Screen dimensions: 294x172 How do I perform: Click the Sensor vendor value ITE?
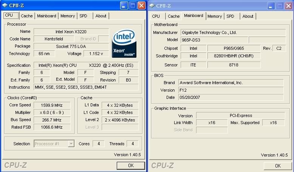point(193,65)
